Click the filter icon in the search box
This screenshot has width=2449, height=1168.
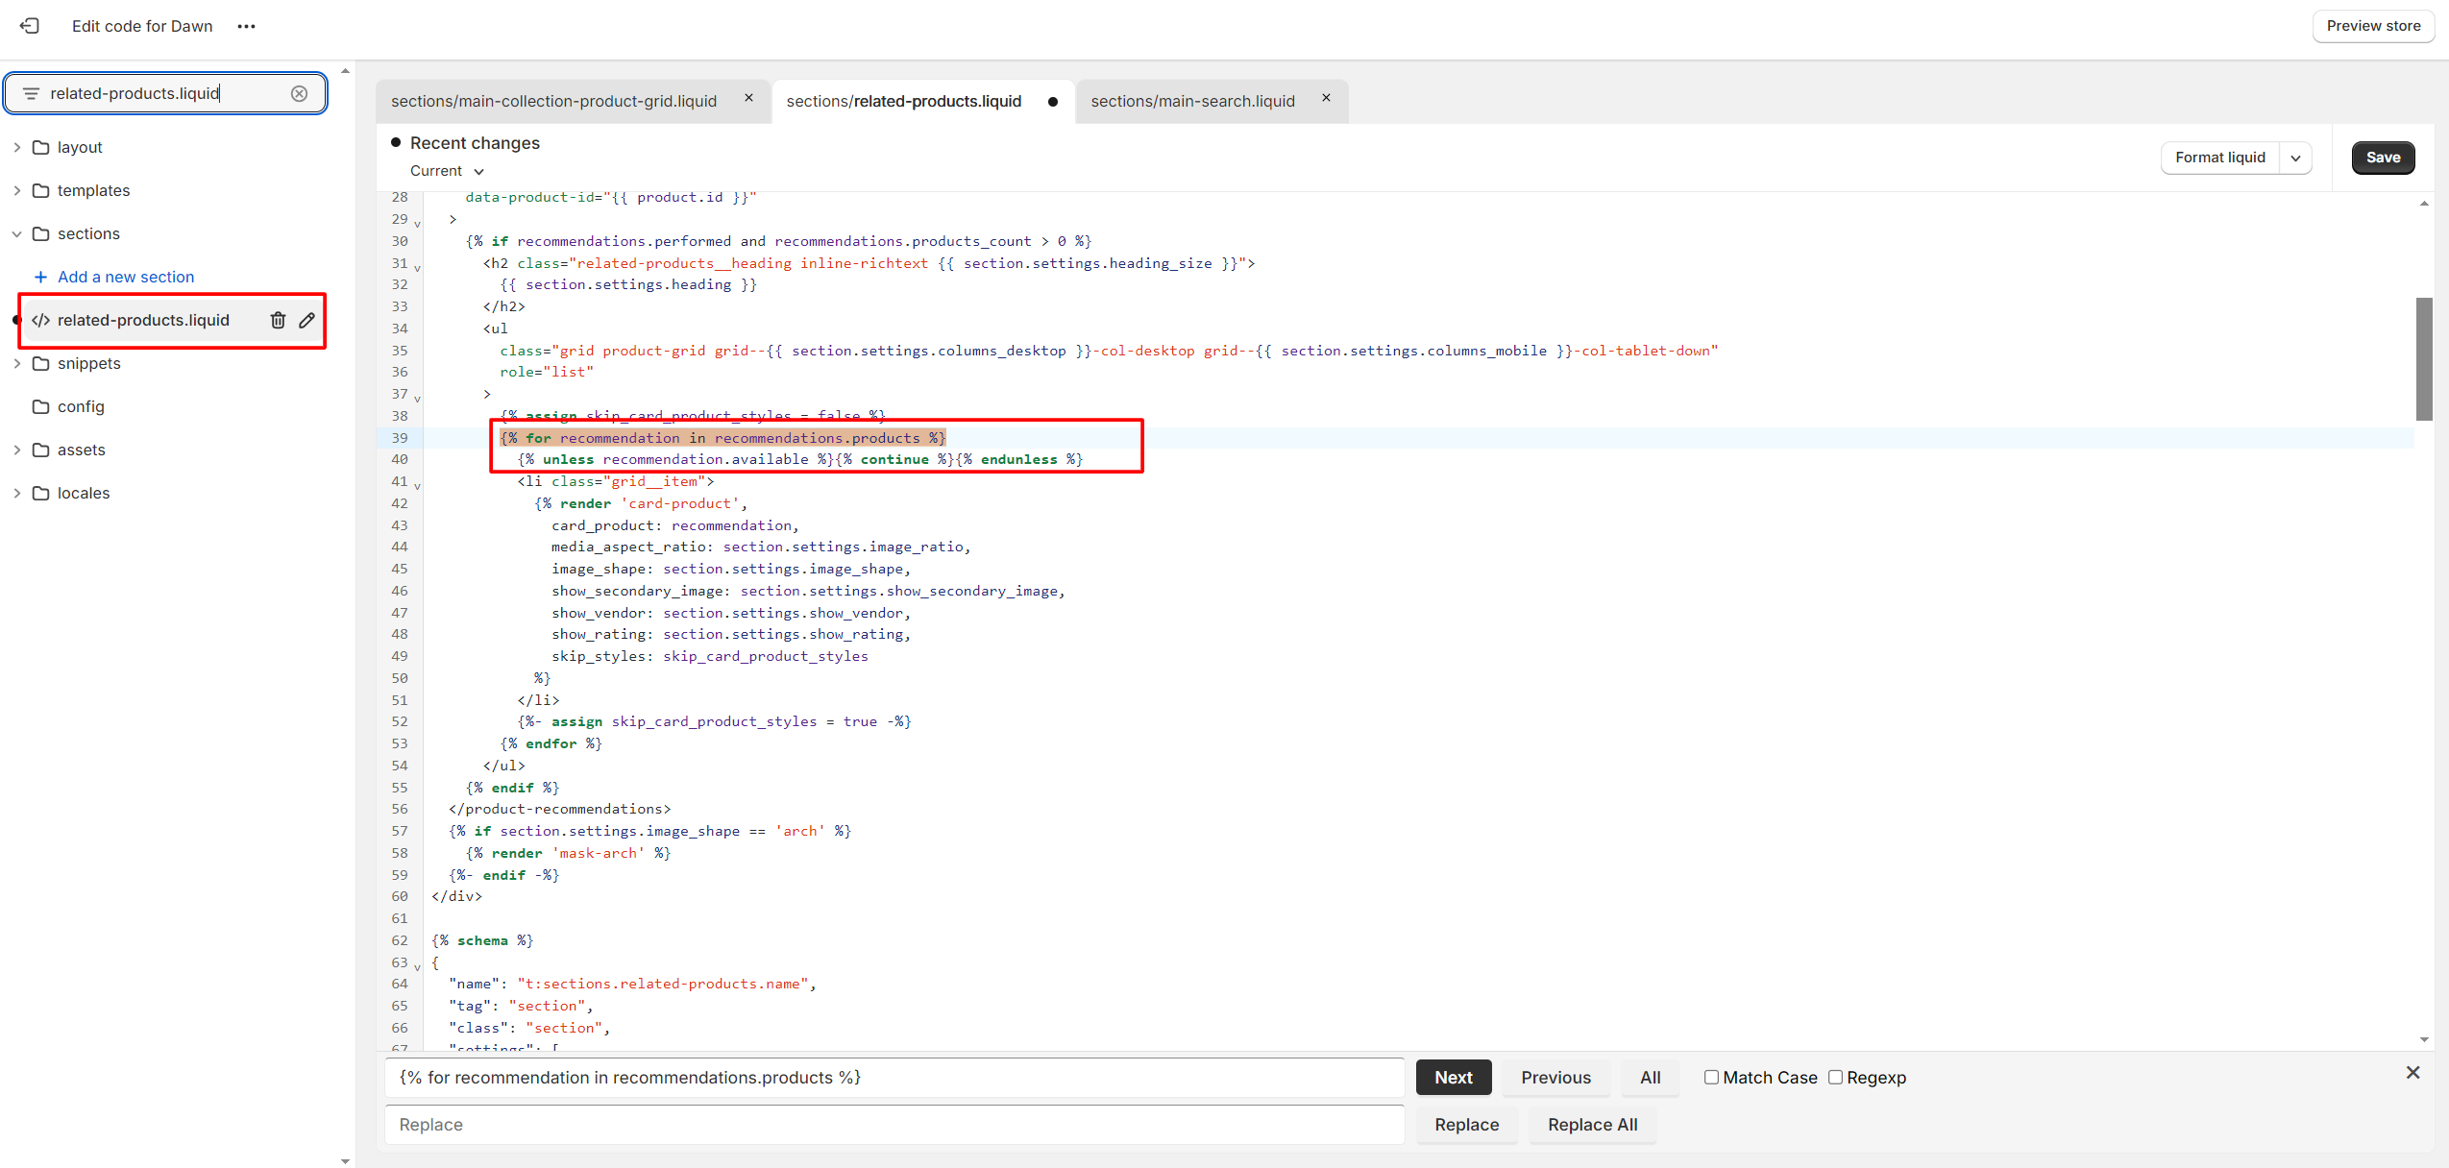(x=31, y=93)
